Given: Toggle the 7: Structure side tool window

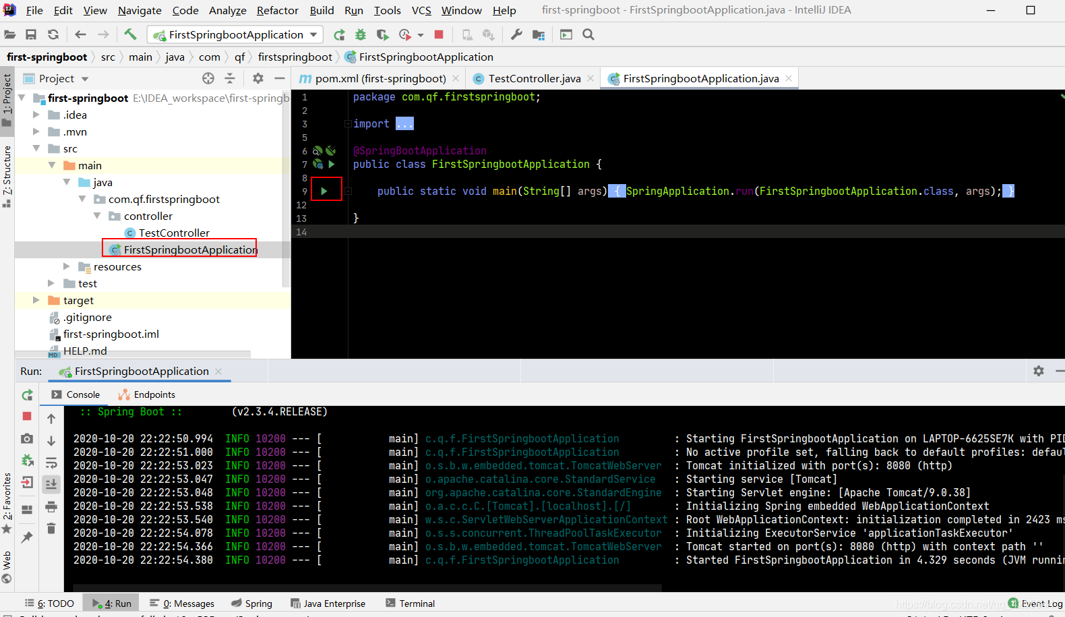Looking at the screenshot, I should (x=7, y=177).
